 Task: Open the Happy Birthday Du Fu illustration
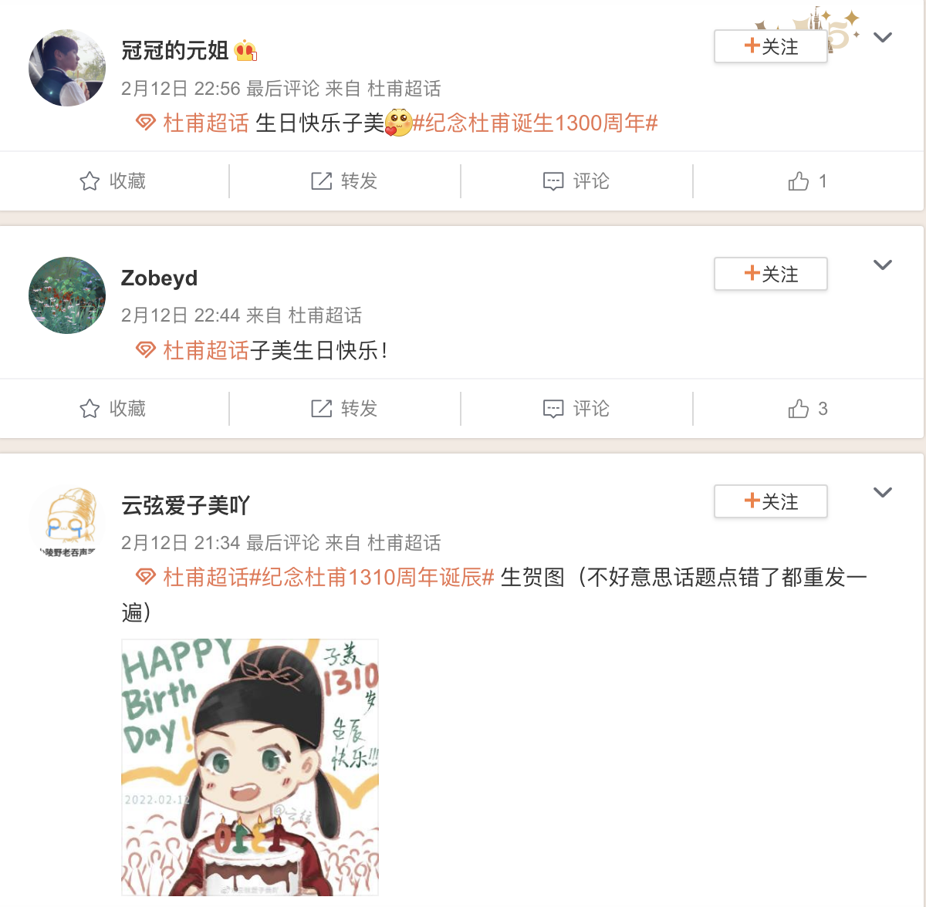[x=250, y=767]
